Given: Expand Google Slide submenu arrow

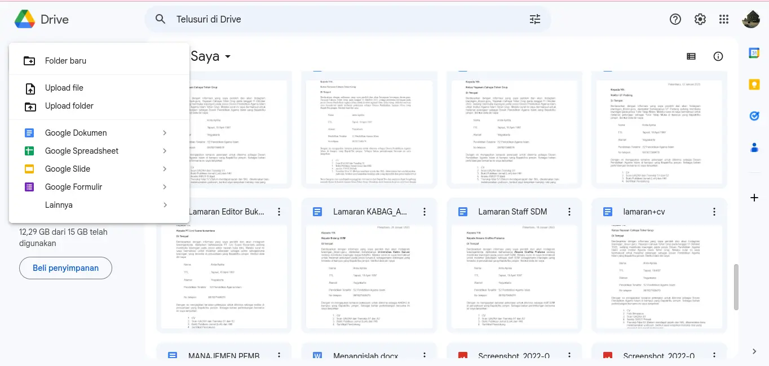Looking at the screenshot, I should [x=165, y=169].
